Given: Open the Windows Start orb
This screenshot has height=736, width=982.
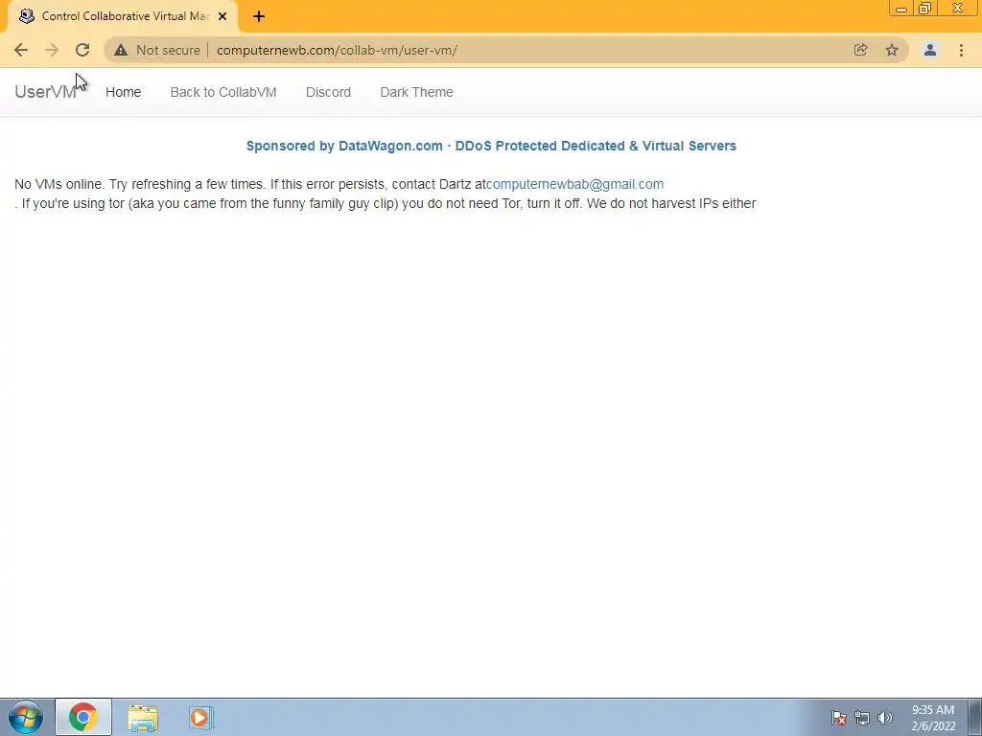Looking at the screenshot, I should [26, 717].
